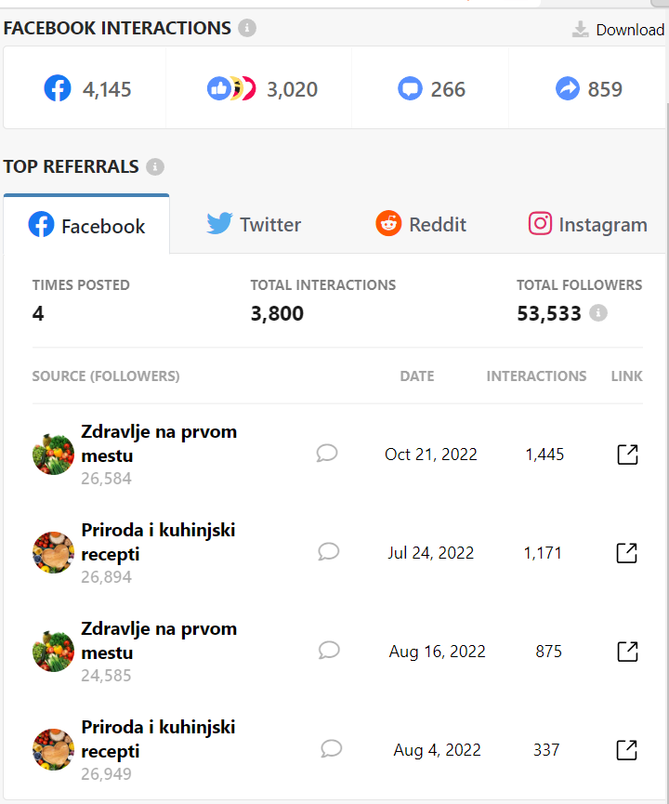The image size is (669, 804).
Task: Click the Facebook shares count icon
Action: tap(568, 88)
